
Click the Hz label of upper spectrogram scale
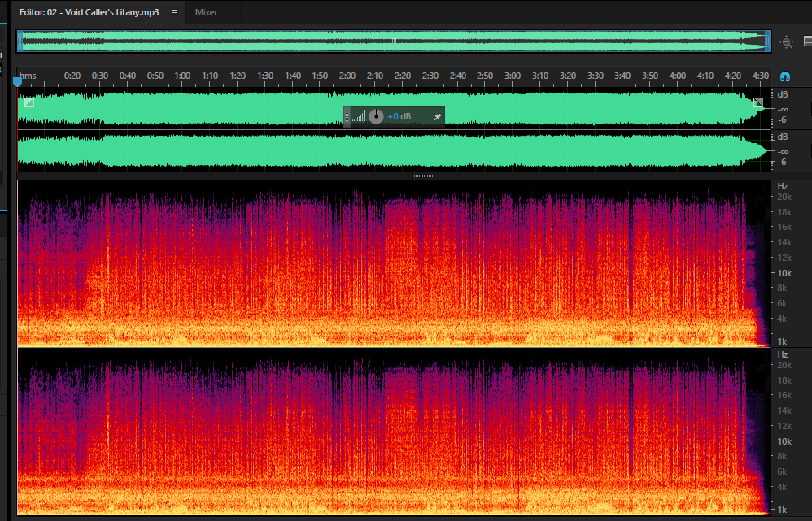tap(783, 186)
